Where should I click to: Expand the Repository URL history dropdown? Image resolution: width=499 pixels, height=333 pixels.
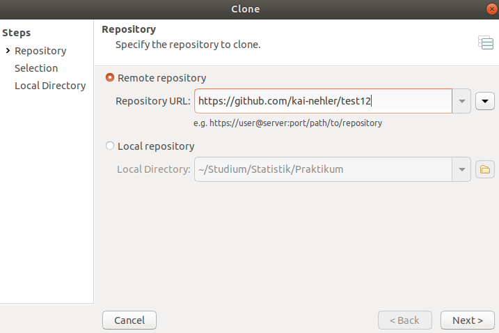coord(461,101)
